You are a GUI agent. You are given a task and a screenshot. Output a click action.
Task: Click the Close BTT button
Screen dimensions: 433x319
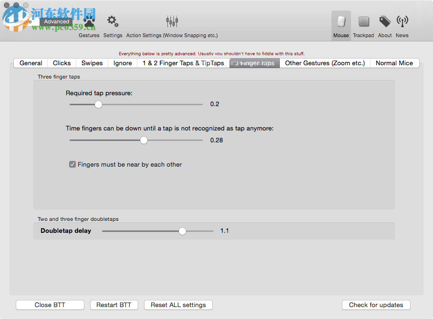[x=50, y=305]
